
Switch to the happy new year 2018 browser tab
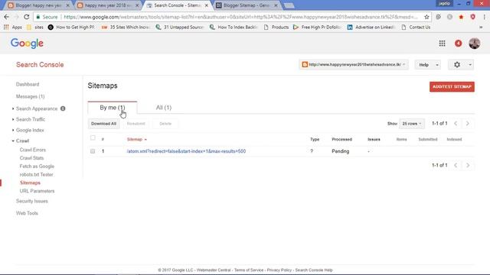click(x=108, y=5)
